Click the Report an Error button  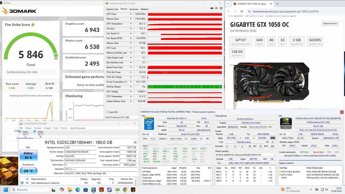(330, 23)
